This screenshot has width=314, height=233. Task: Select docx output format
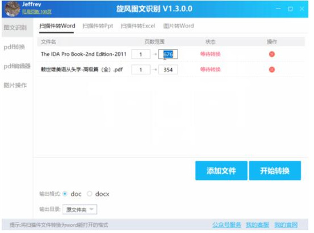tap(90, 194)
